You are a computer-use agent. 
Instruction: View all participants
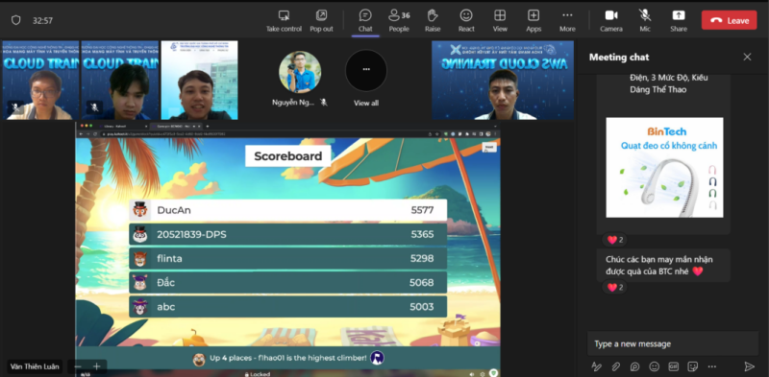coord(366,79)
